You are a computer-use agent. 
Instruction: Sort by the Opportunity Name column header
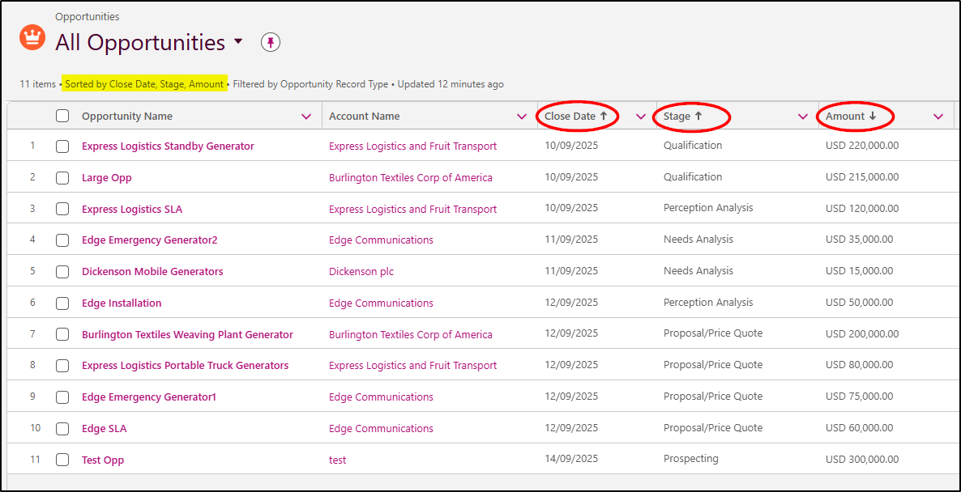(x=127, y=117)
